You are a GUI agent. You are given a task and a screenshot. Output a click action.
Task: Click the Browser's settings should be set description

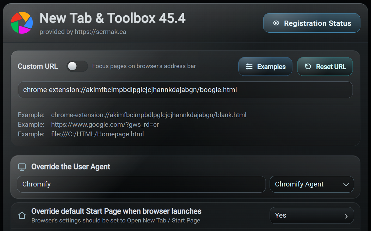coord(116,220)
